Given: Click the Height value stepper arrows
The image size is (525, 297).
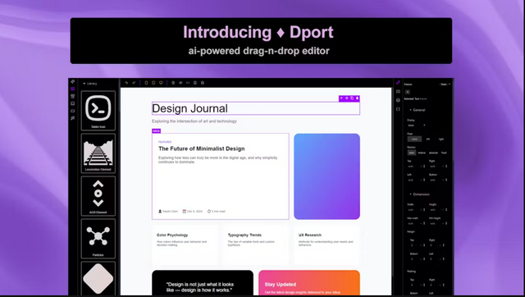Looking at the screenshot, I should 446,210.
